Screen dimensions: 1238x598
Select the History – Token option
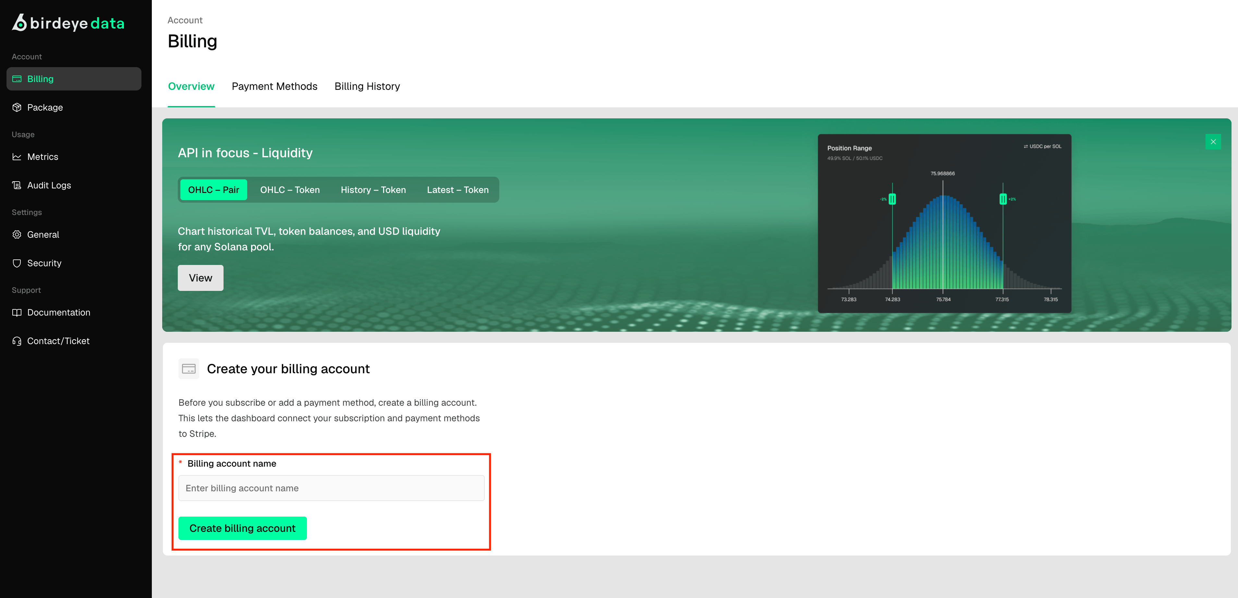(373, 190)
